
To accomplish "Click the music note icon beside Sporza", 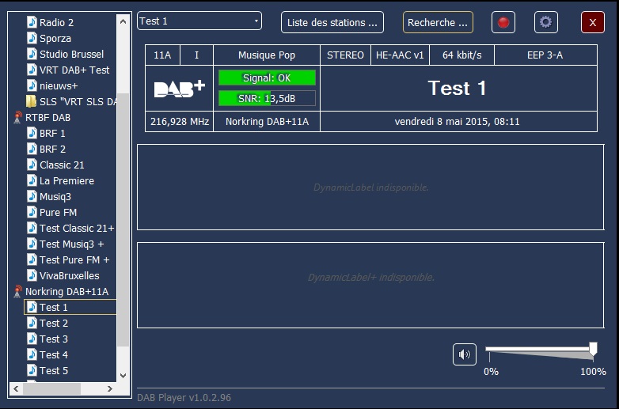I will coord(32,38).
